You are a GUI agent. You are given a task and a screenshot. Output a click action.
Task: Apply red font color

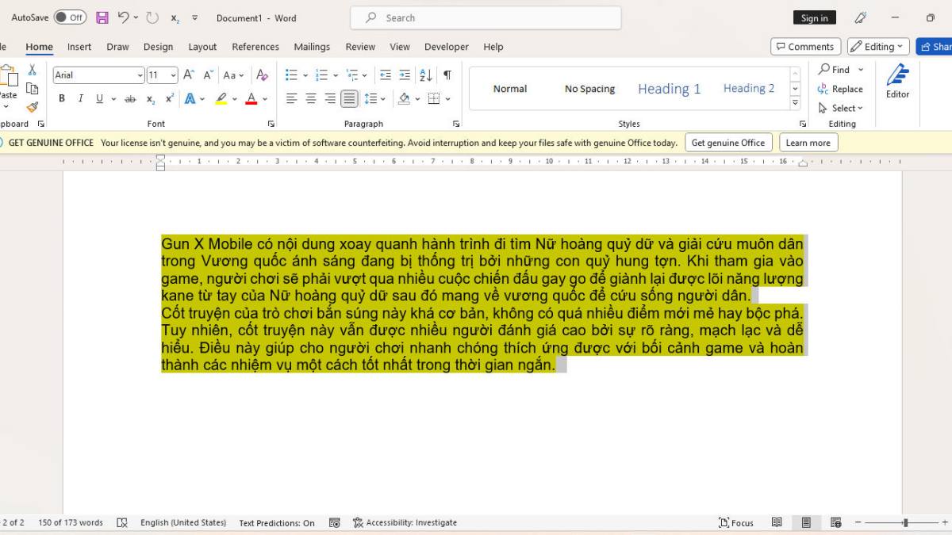[251, 99]
